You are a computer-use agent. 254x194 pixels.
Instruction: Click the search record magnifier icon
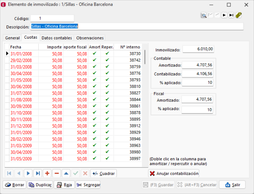204,15
